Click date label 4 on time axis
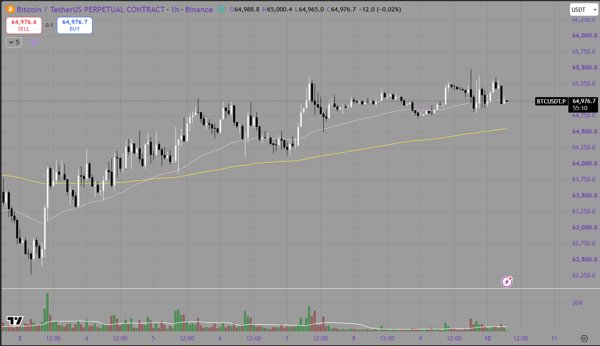The image size is (600, 346). pyautogui.click(x=87, y=338)
